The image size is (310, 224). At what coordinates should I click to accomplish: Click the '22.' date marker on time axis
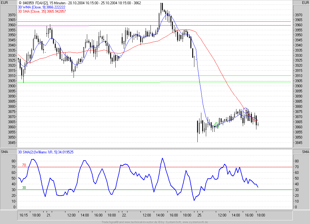124,215
